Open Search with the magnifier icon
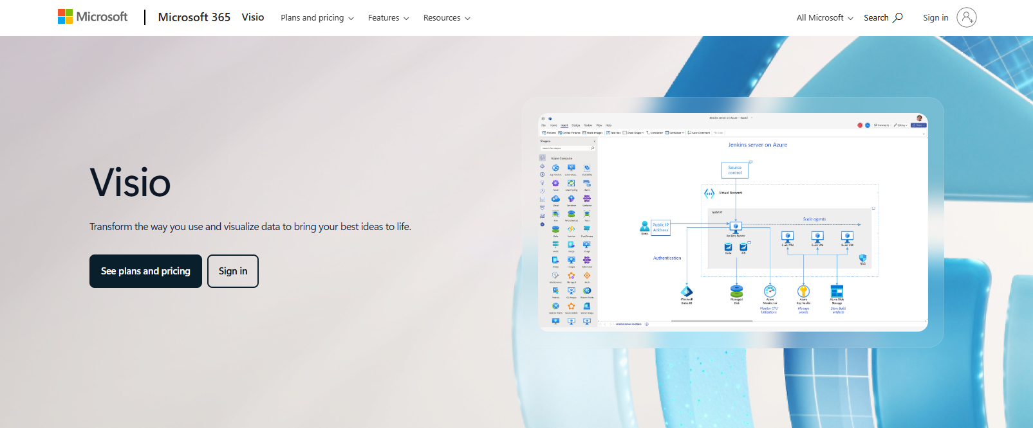Image resolution: width=1033 pixels, height=428 pixels. [x=883, y=17]
